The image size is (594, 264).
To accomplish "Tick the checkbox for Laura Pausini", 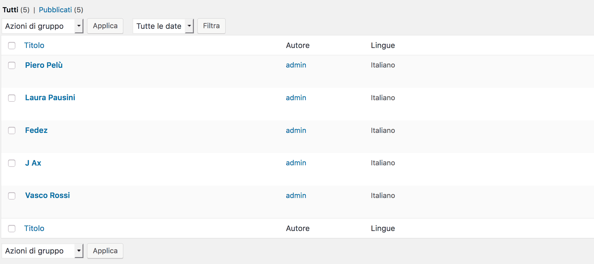I will (12, 98).
